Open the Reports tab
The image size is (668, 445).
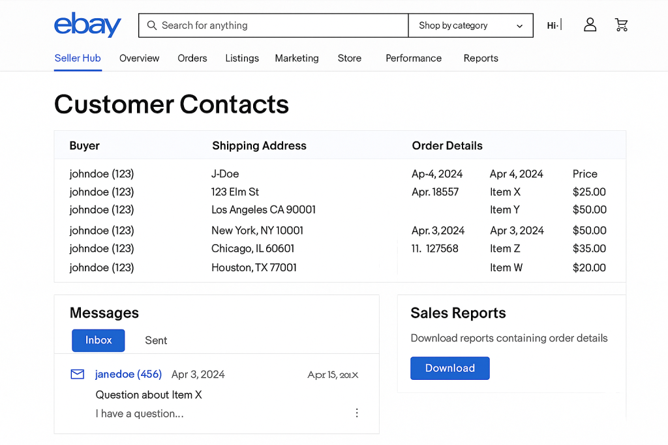(481, 58)
